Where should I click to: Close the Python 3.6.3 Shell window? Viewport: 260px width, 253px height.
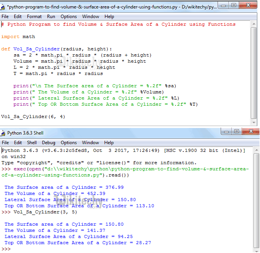coord(250,131)
